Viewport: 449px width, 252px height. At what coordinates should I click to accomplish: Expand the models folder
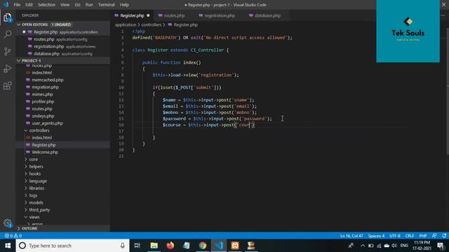(x=36, y=202)
